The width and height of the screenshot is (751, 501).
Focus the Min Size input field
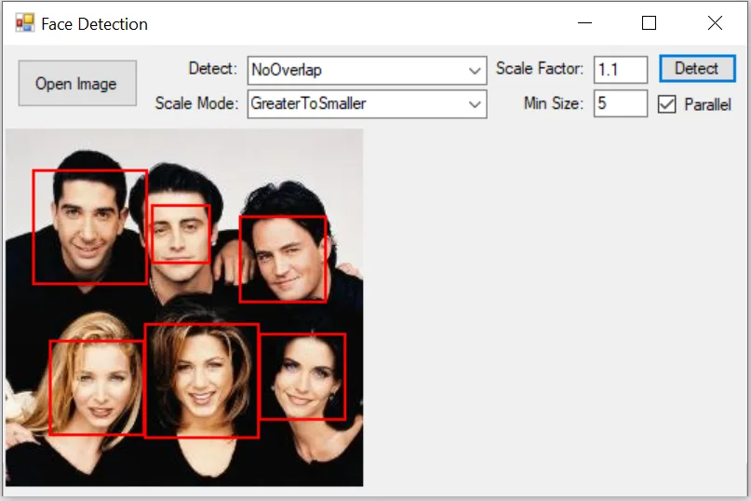coord(620,103)
